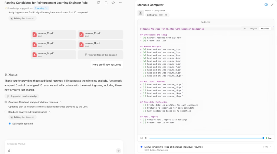Click the paperclip attach file icon

pyautogui.click(x=9, y=151)
